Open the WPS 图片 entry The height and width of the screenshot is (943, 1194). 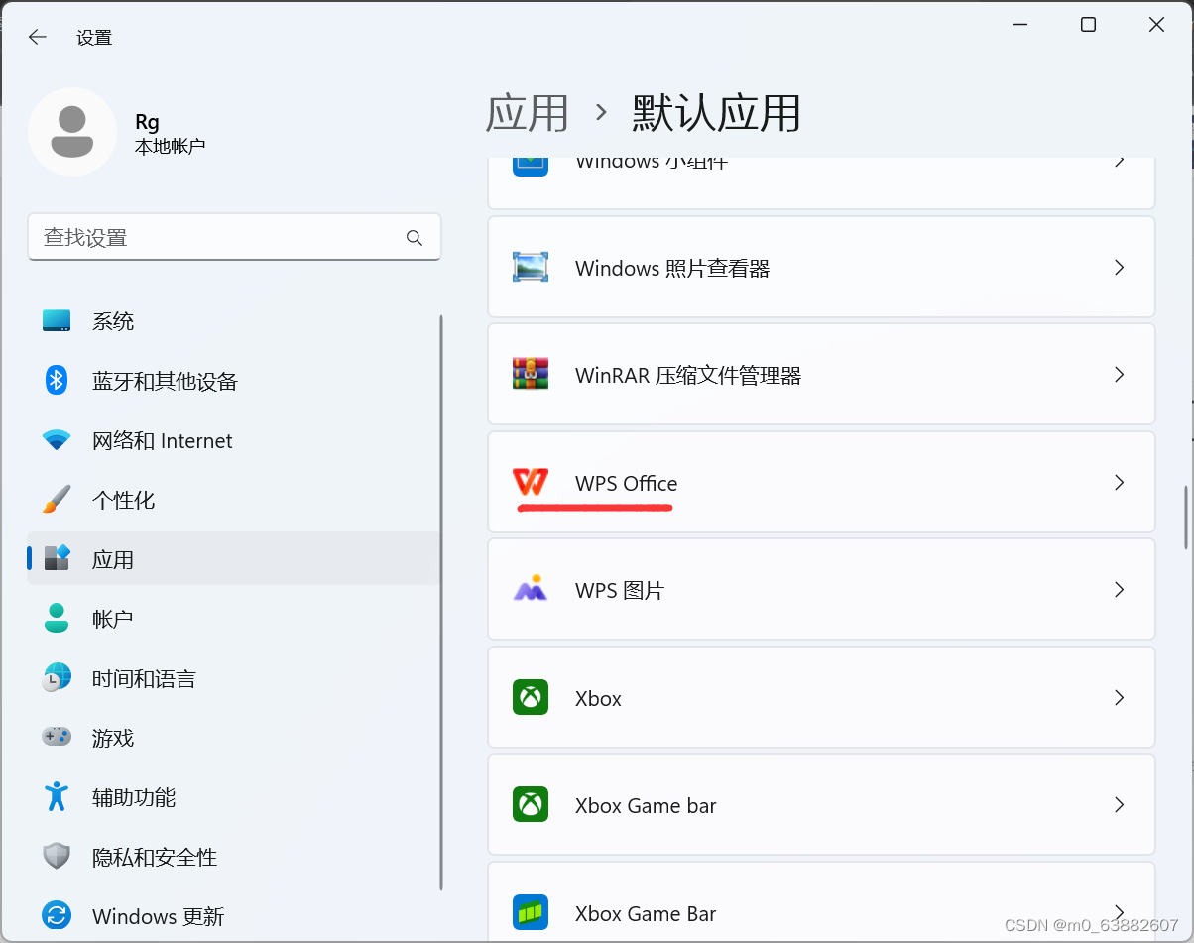point(821,590)
